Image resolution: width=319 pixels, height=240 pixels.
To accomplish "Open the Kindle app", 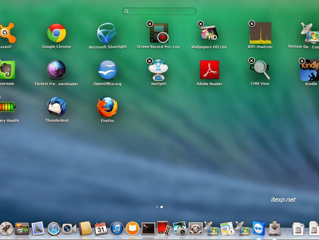I will point(310,70).
